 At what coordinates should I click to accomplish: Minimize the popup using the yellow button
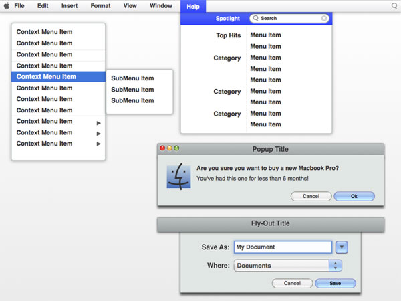[170, 148]
